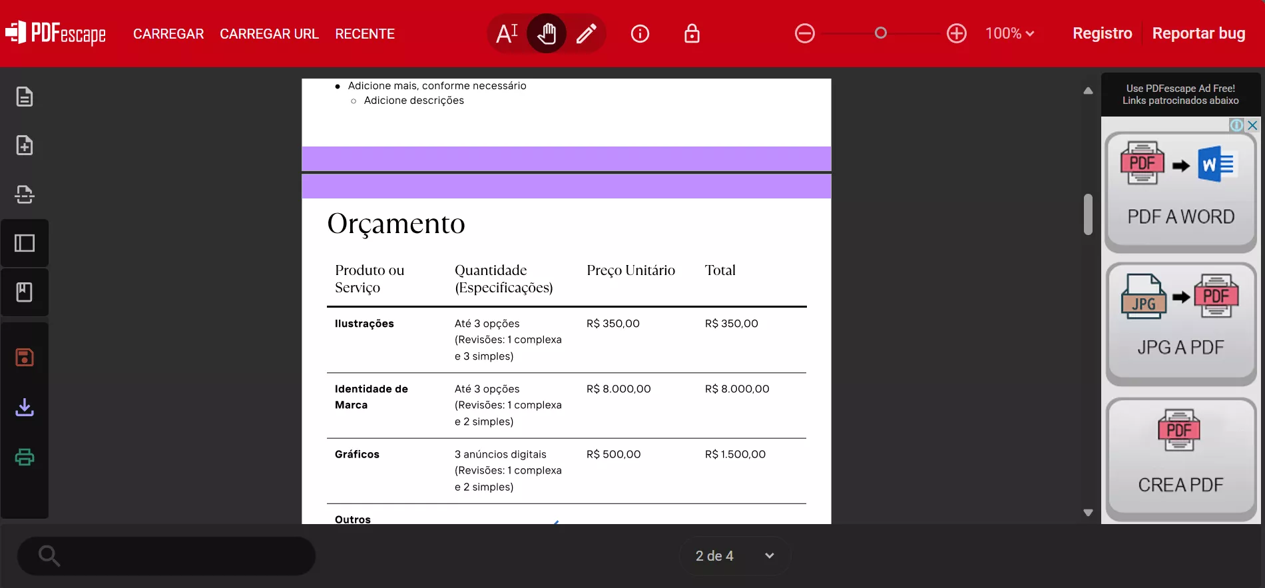
Task: Click the 'R$ 1.500,00' total cell
Action: click(x=735, y=454)
